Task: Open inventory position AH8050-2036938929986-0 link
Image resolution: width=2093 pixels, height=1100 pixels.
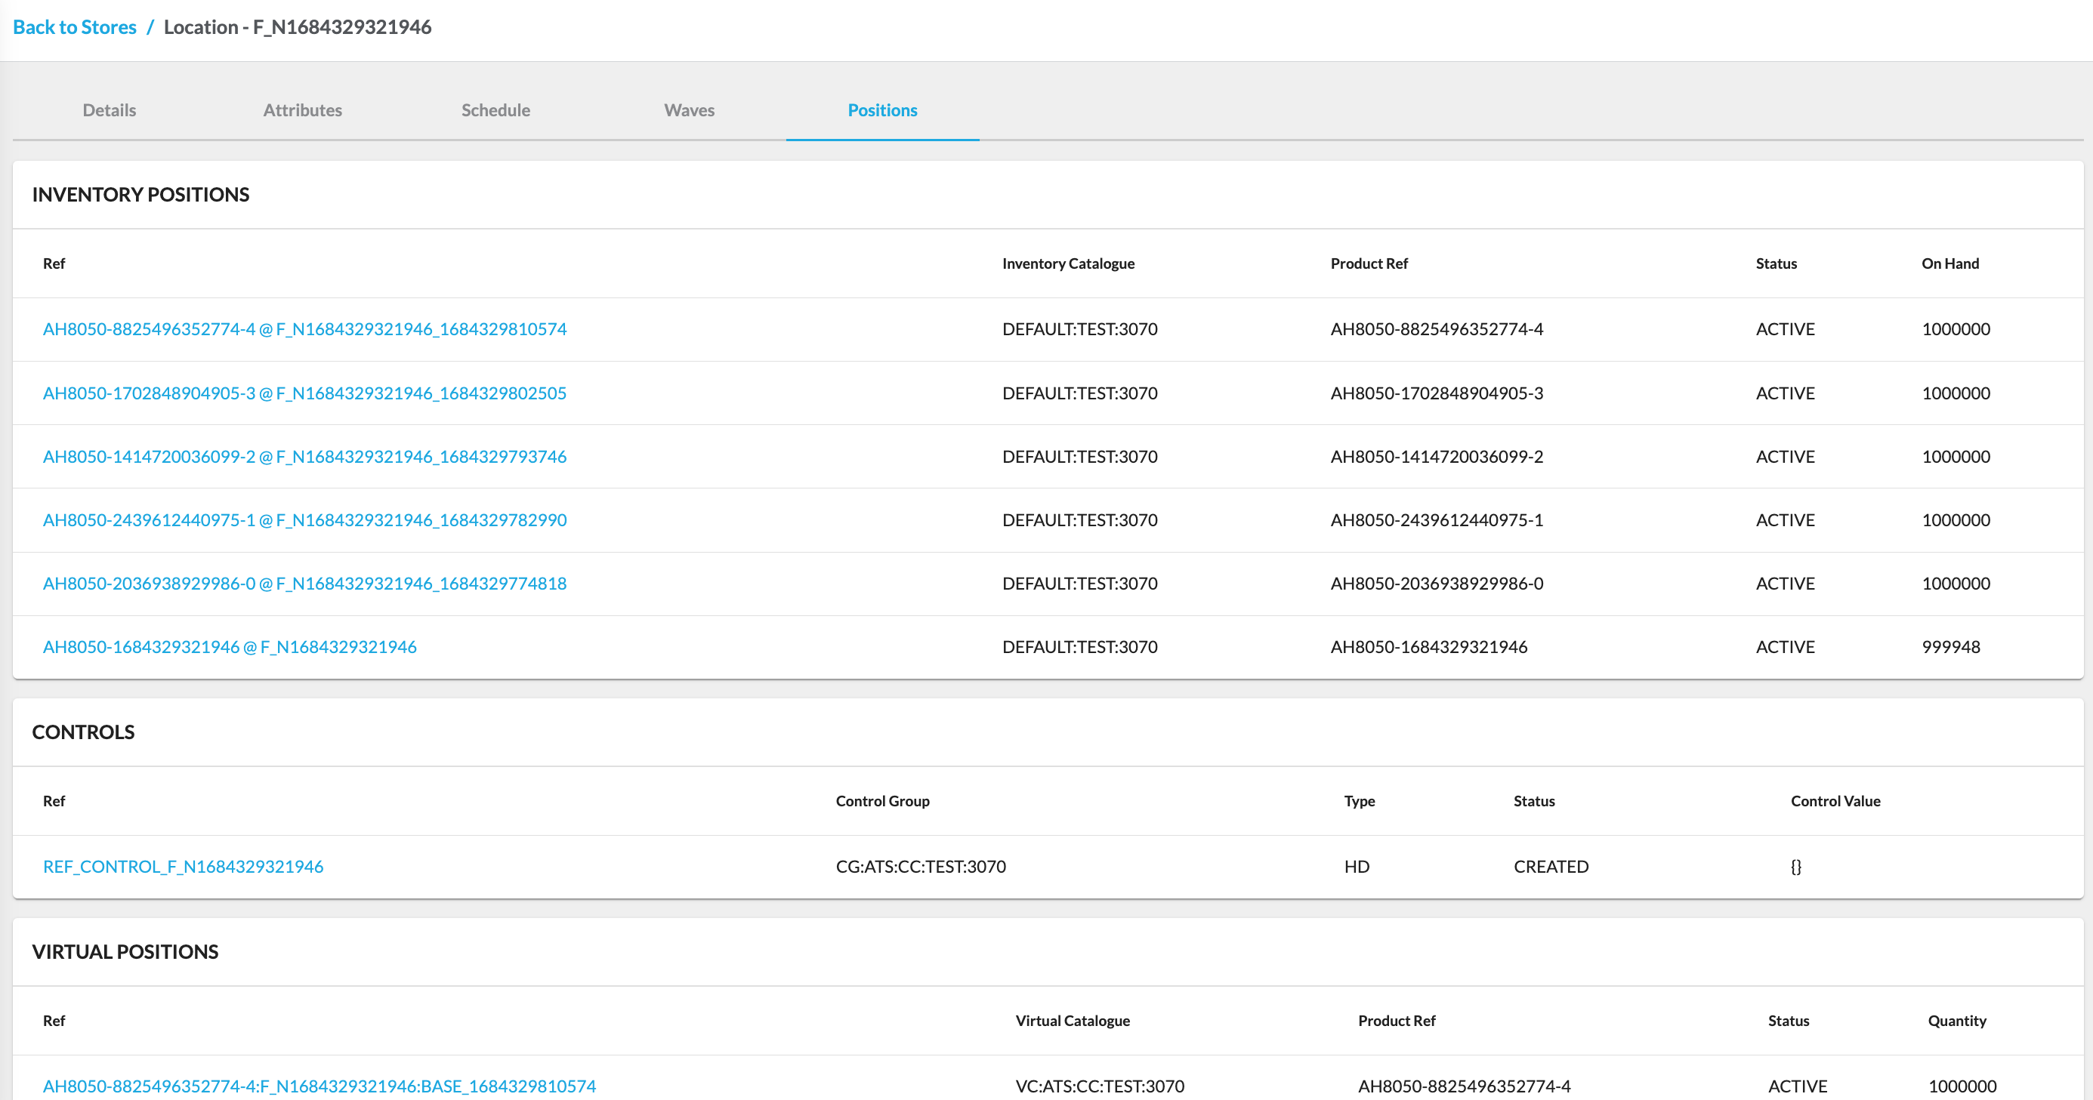Action: [x=304, y=584]
